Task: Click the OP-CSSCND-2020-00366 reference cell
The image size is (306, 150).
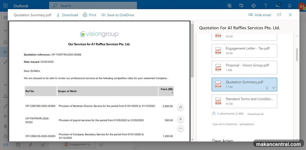Action: pos(41,106)
